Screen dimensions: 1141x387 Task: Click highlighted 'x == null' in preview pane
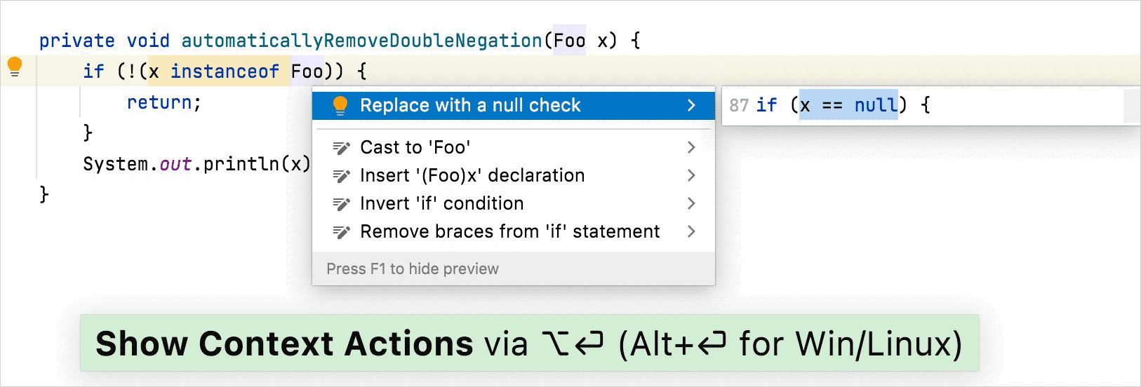pyautogui.click(x=848, y=105)
